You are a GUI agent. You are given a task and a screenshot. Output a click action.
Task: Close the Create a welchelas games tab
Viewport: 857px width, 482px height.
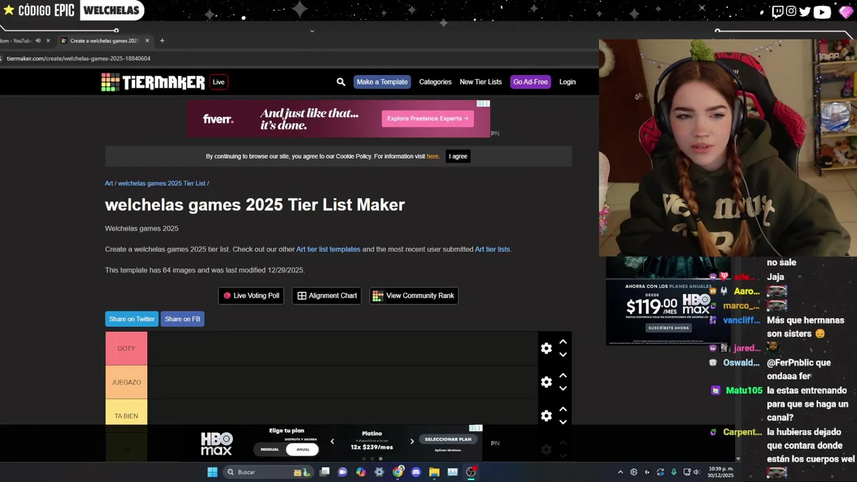click(147, 40)
